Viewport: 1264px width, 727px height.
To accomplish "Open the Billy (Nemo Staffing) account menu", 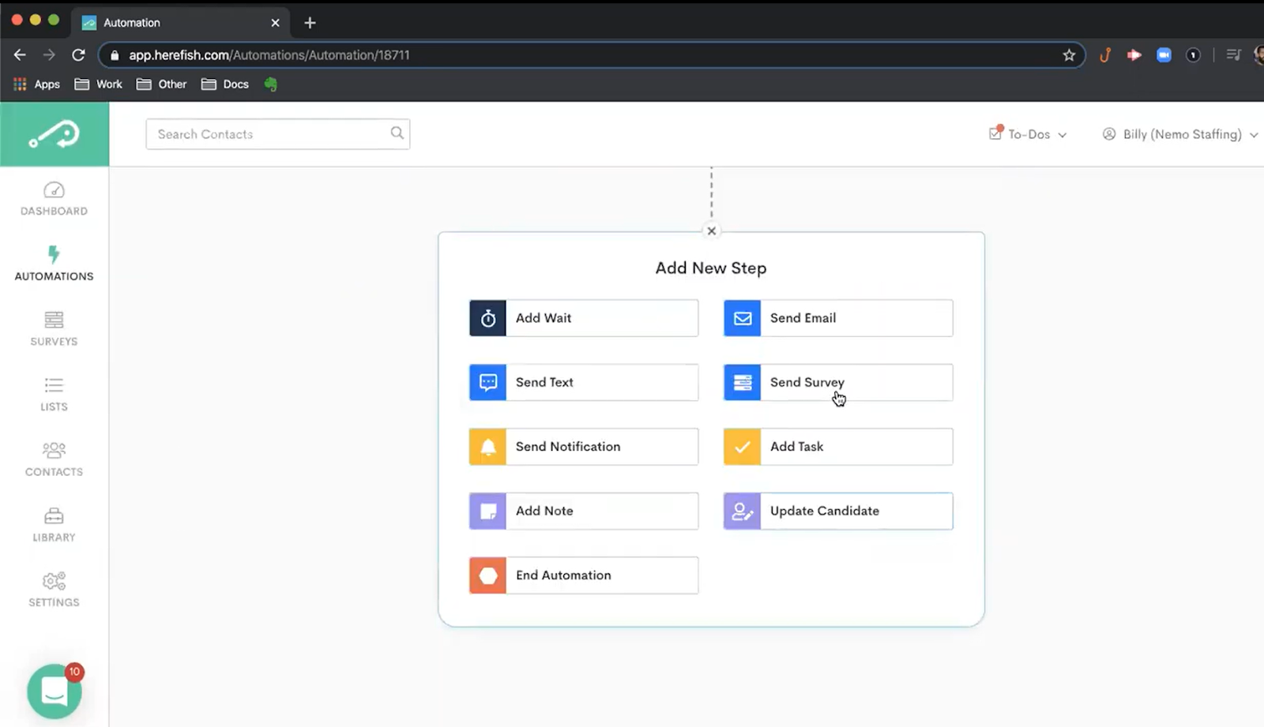I will coord(1180,134).
